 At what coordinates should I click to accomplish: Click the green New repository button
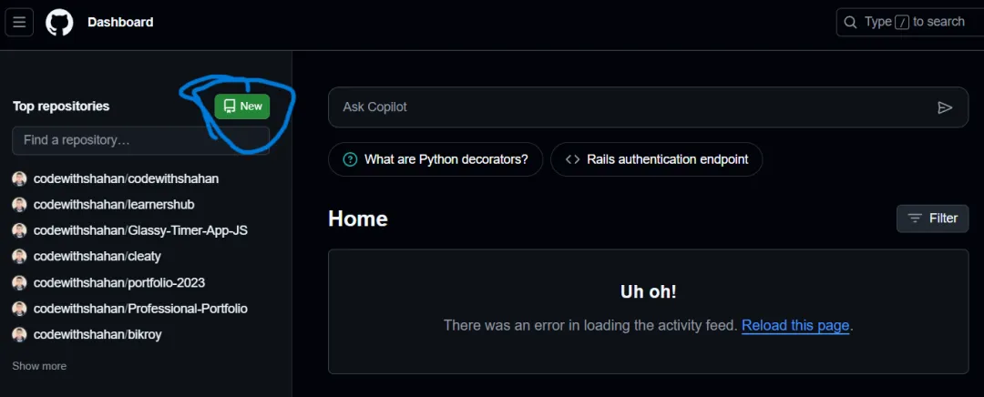coord(242,107)
